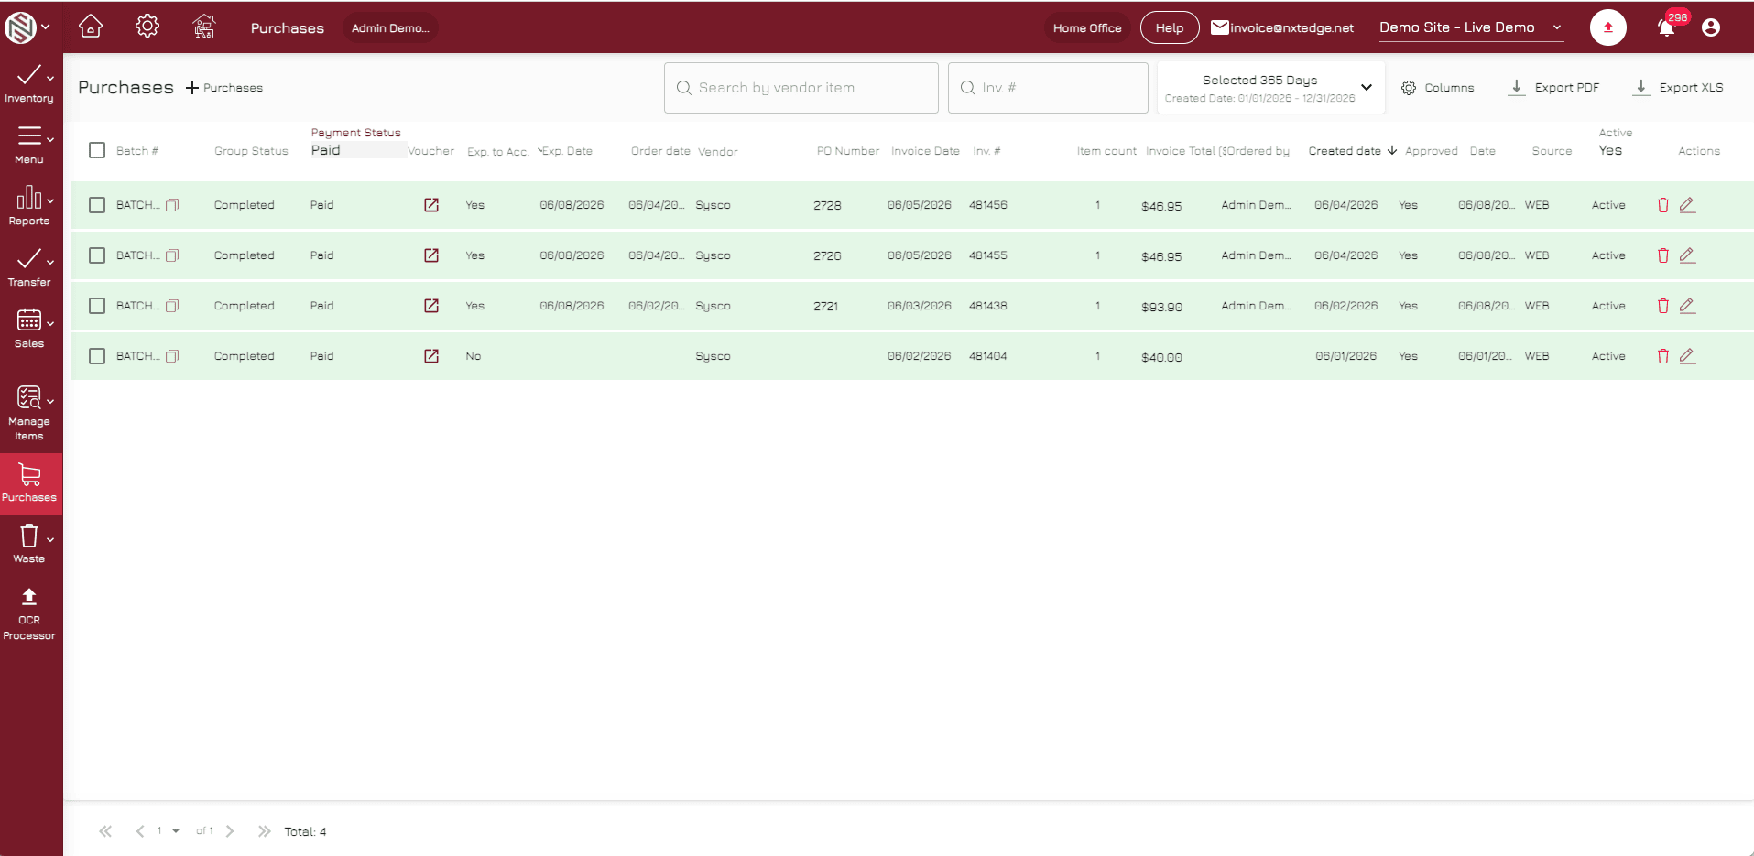Click the Admin Demo... pill
The image size is (1754, 856).
coord(390,27)
